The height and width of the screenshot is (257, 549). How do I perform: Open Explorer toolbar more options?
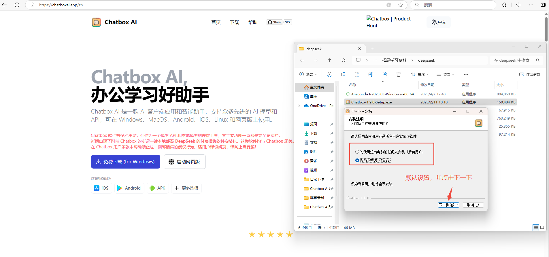(466, 74)
